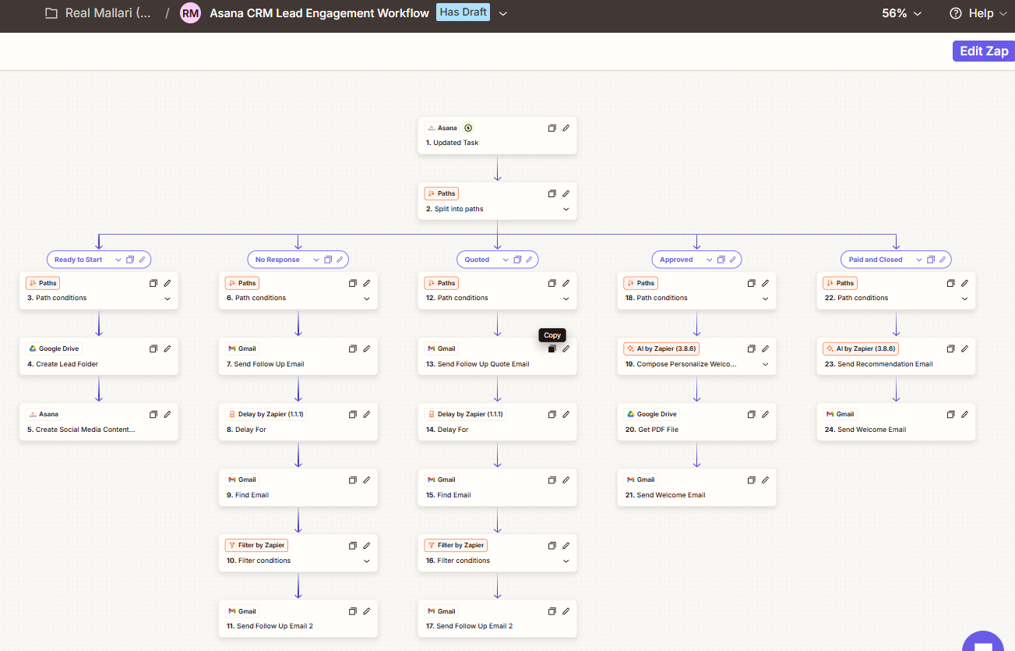Copy the Split into paths step

pyautogui.click(x=552, y=193)
